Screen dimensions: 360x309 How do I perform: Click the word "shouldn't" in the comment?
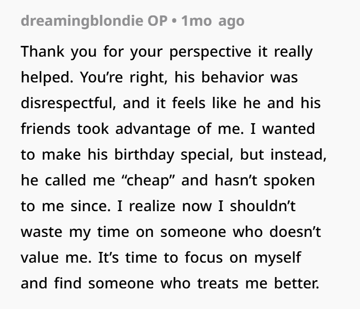[x=263, y=206]
